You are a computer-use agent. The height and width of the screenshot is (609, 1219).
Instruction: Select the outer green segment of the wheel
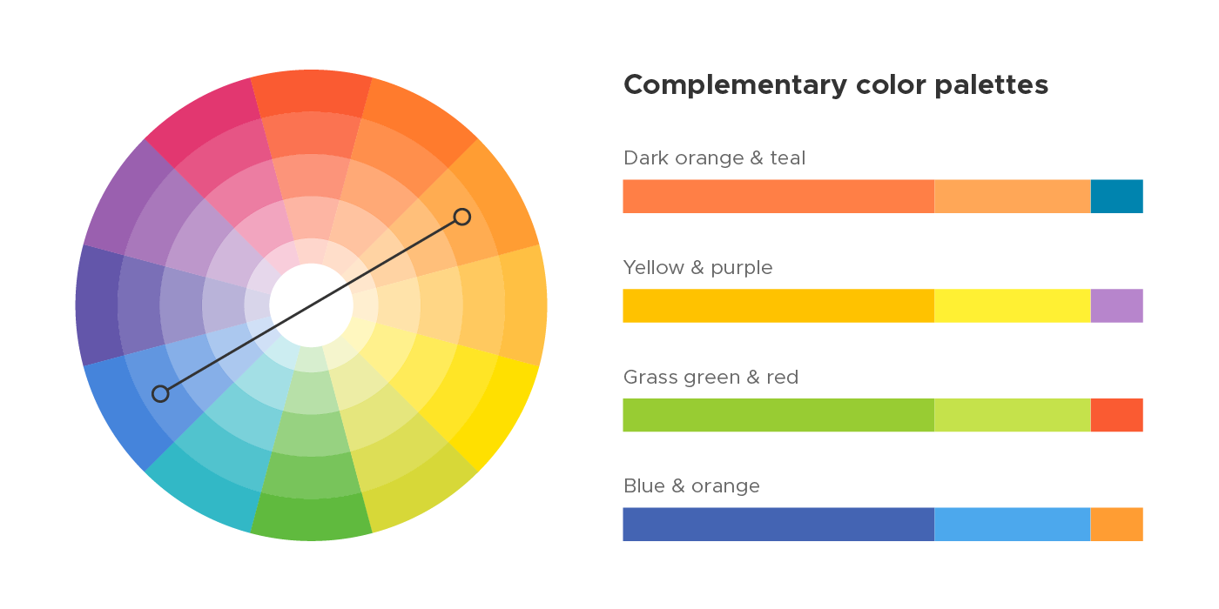point(312,519)
